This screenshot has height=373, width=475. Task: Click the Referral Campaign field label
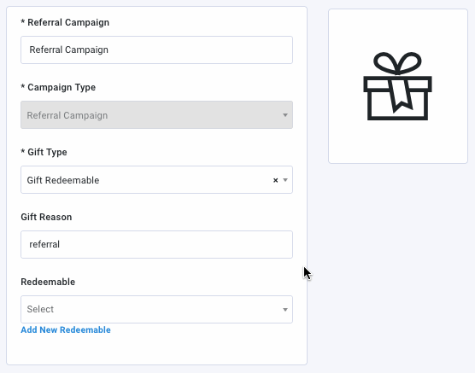click(65, 22)
